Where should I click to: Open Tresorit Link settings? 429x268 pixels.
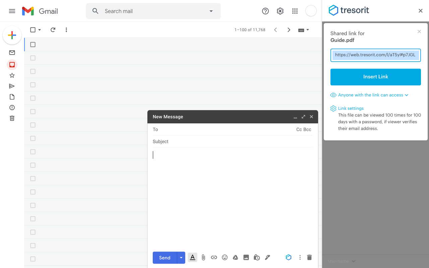point(351,108)
